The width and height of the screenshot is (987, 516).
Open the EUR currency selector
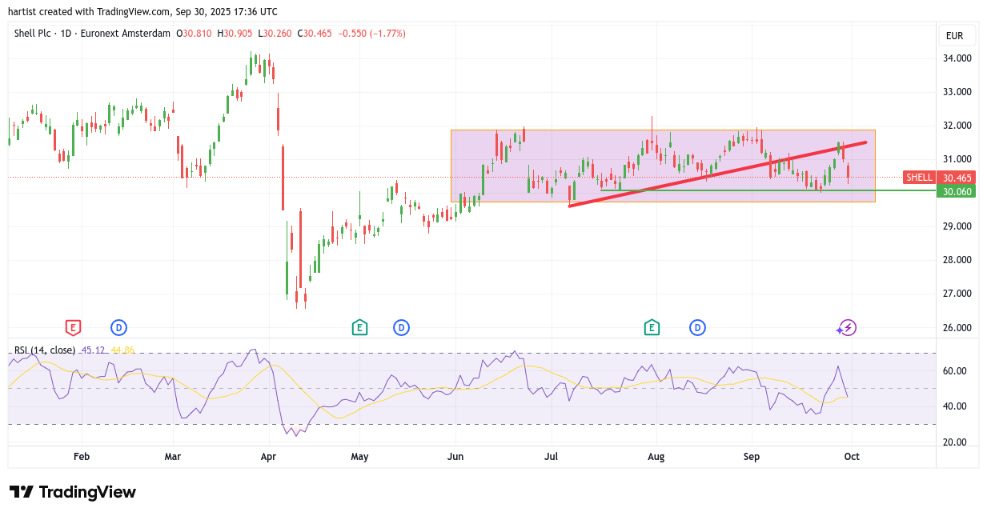tap(954, 35)
